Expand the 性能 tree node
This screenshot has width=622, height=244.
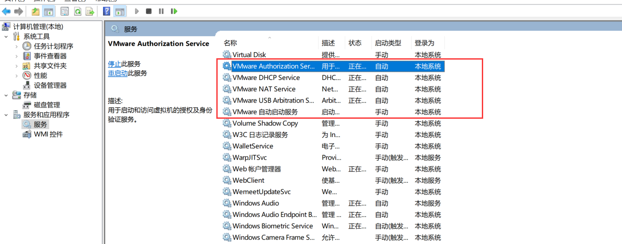pos(17,76)
